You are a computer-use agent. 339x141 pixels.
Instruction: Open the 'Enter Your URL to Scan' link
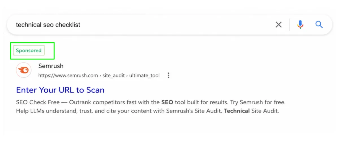pos(60,90)
